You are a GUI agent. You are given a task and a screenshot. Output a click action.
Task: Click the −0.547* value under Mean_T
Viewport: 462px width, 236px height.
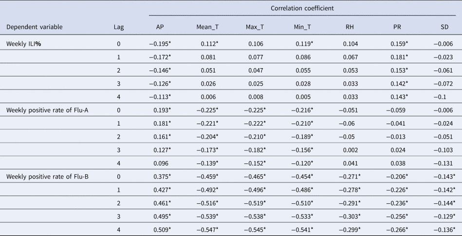pos(207,228)
